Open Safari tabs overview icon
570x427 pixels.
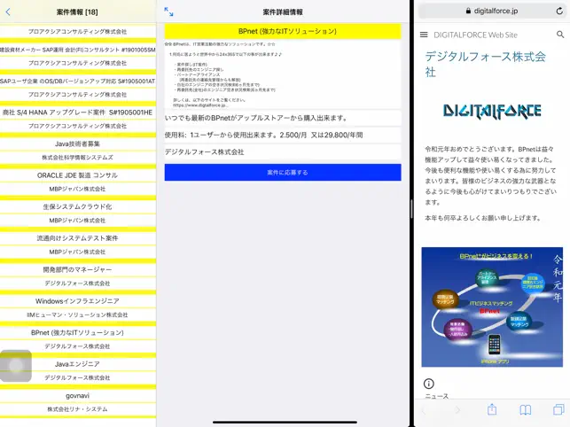point(558,409)
